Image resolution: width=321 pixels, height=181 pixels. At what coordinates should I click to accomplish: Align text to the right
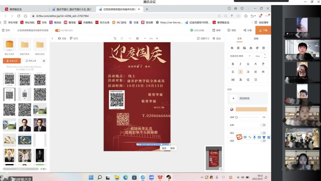(248, 72)
